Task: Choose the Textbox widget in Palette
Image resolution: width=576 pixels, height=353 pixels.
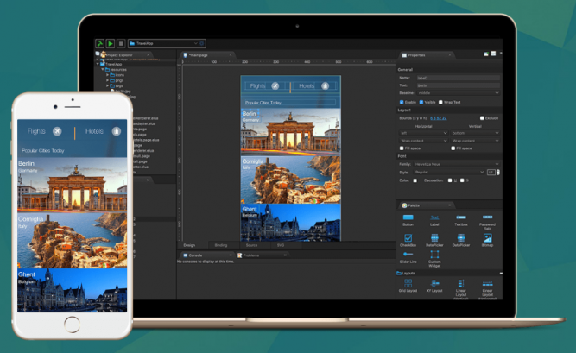Action: 461,217
